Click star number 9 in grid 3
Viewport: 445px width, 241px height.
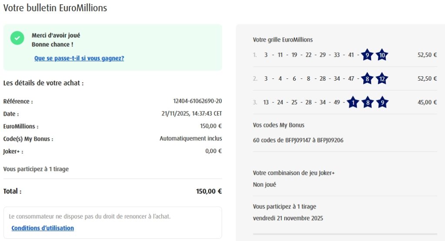tap(382, 102)
